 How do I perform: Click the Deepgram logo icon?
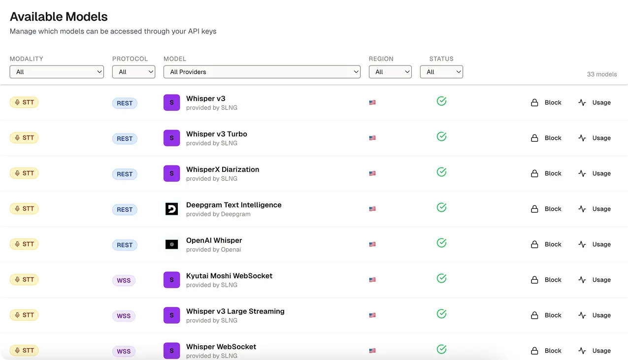[171, 209]
